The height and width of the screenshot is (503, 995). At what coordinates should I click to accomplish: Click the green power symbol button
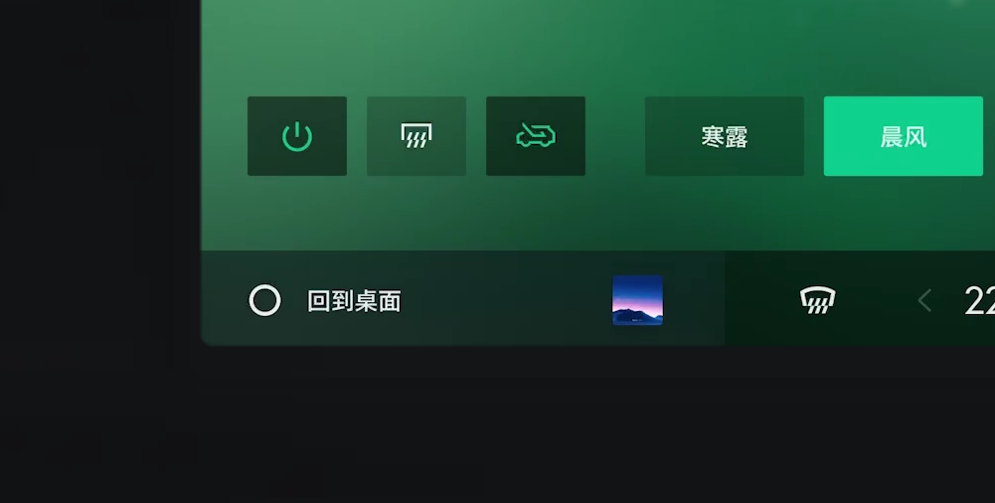pyautogui.click(x=297, y=136)
